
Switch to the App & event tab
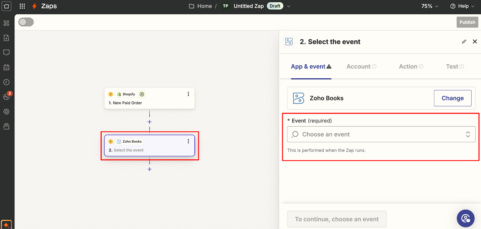(311, 67)
